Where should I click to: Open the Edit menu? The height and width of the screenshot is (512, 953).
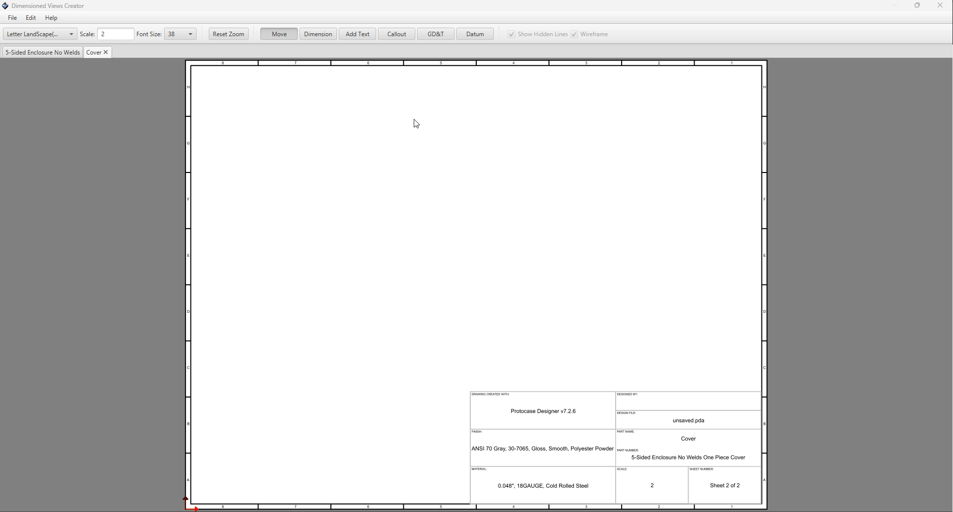[31, 18]
